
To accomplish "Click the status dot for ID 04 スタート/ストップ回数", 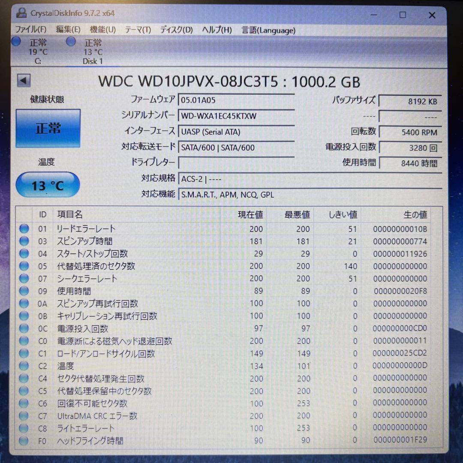I will coord(24,253).
